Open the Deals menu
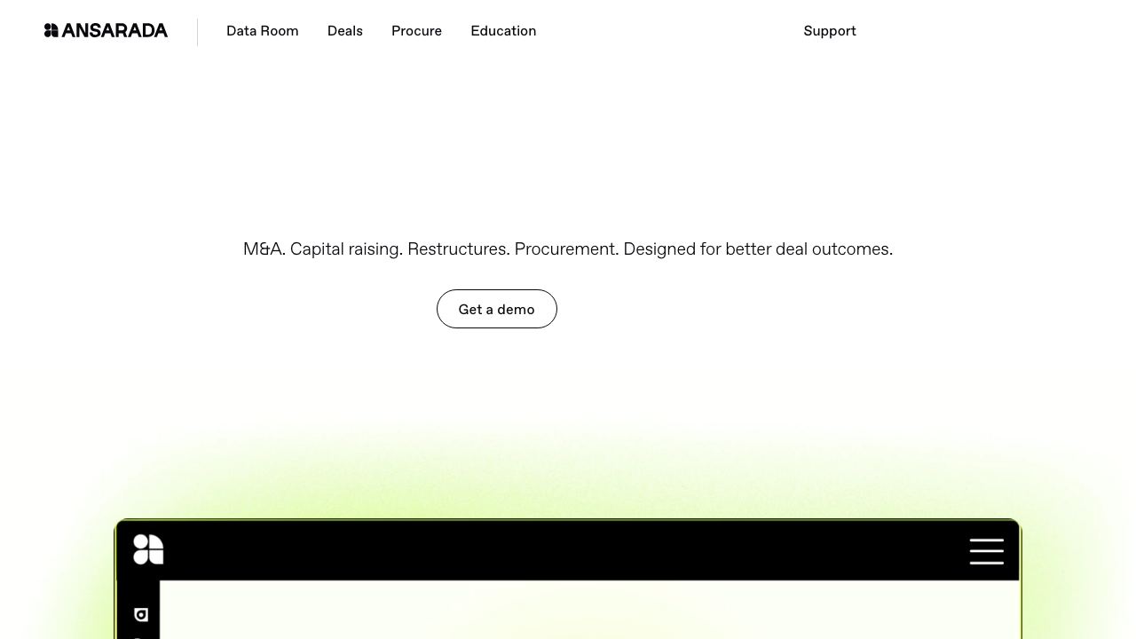The height and width of the screenshot is (639, 1136). (x=345, y=31)
